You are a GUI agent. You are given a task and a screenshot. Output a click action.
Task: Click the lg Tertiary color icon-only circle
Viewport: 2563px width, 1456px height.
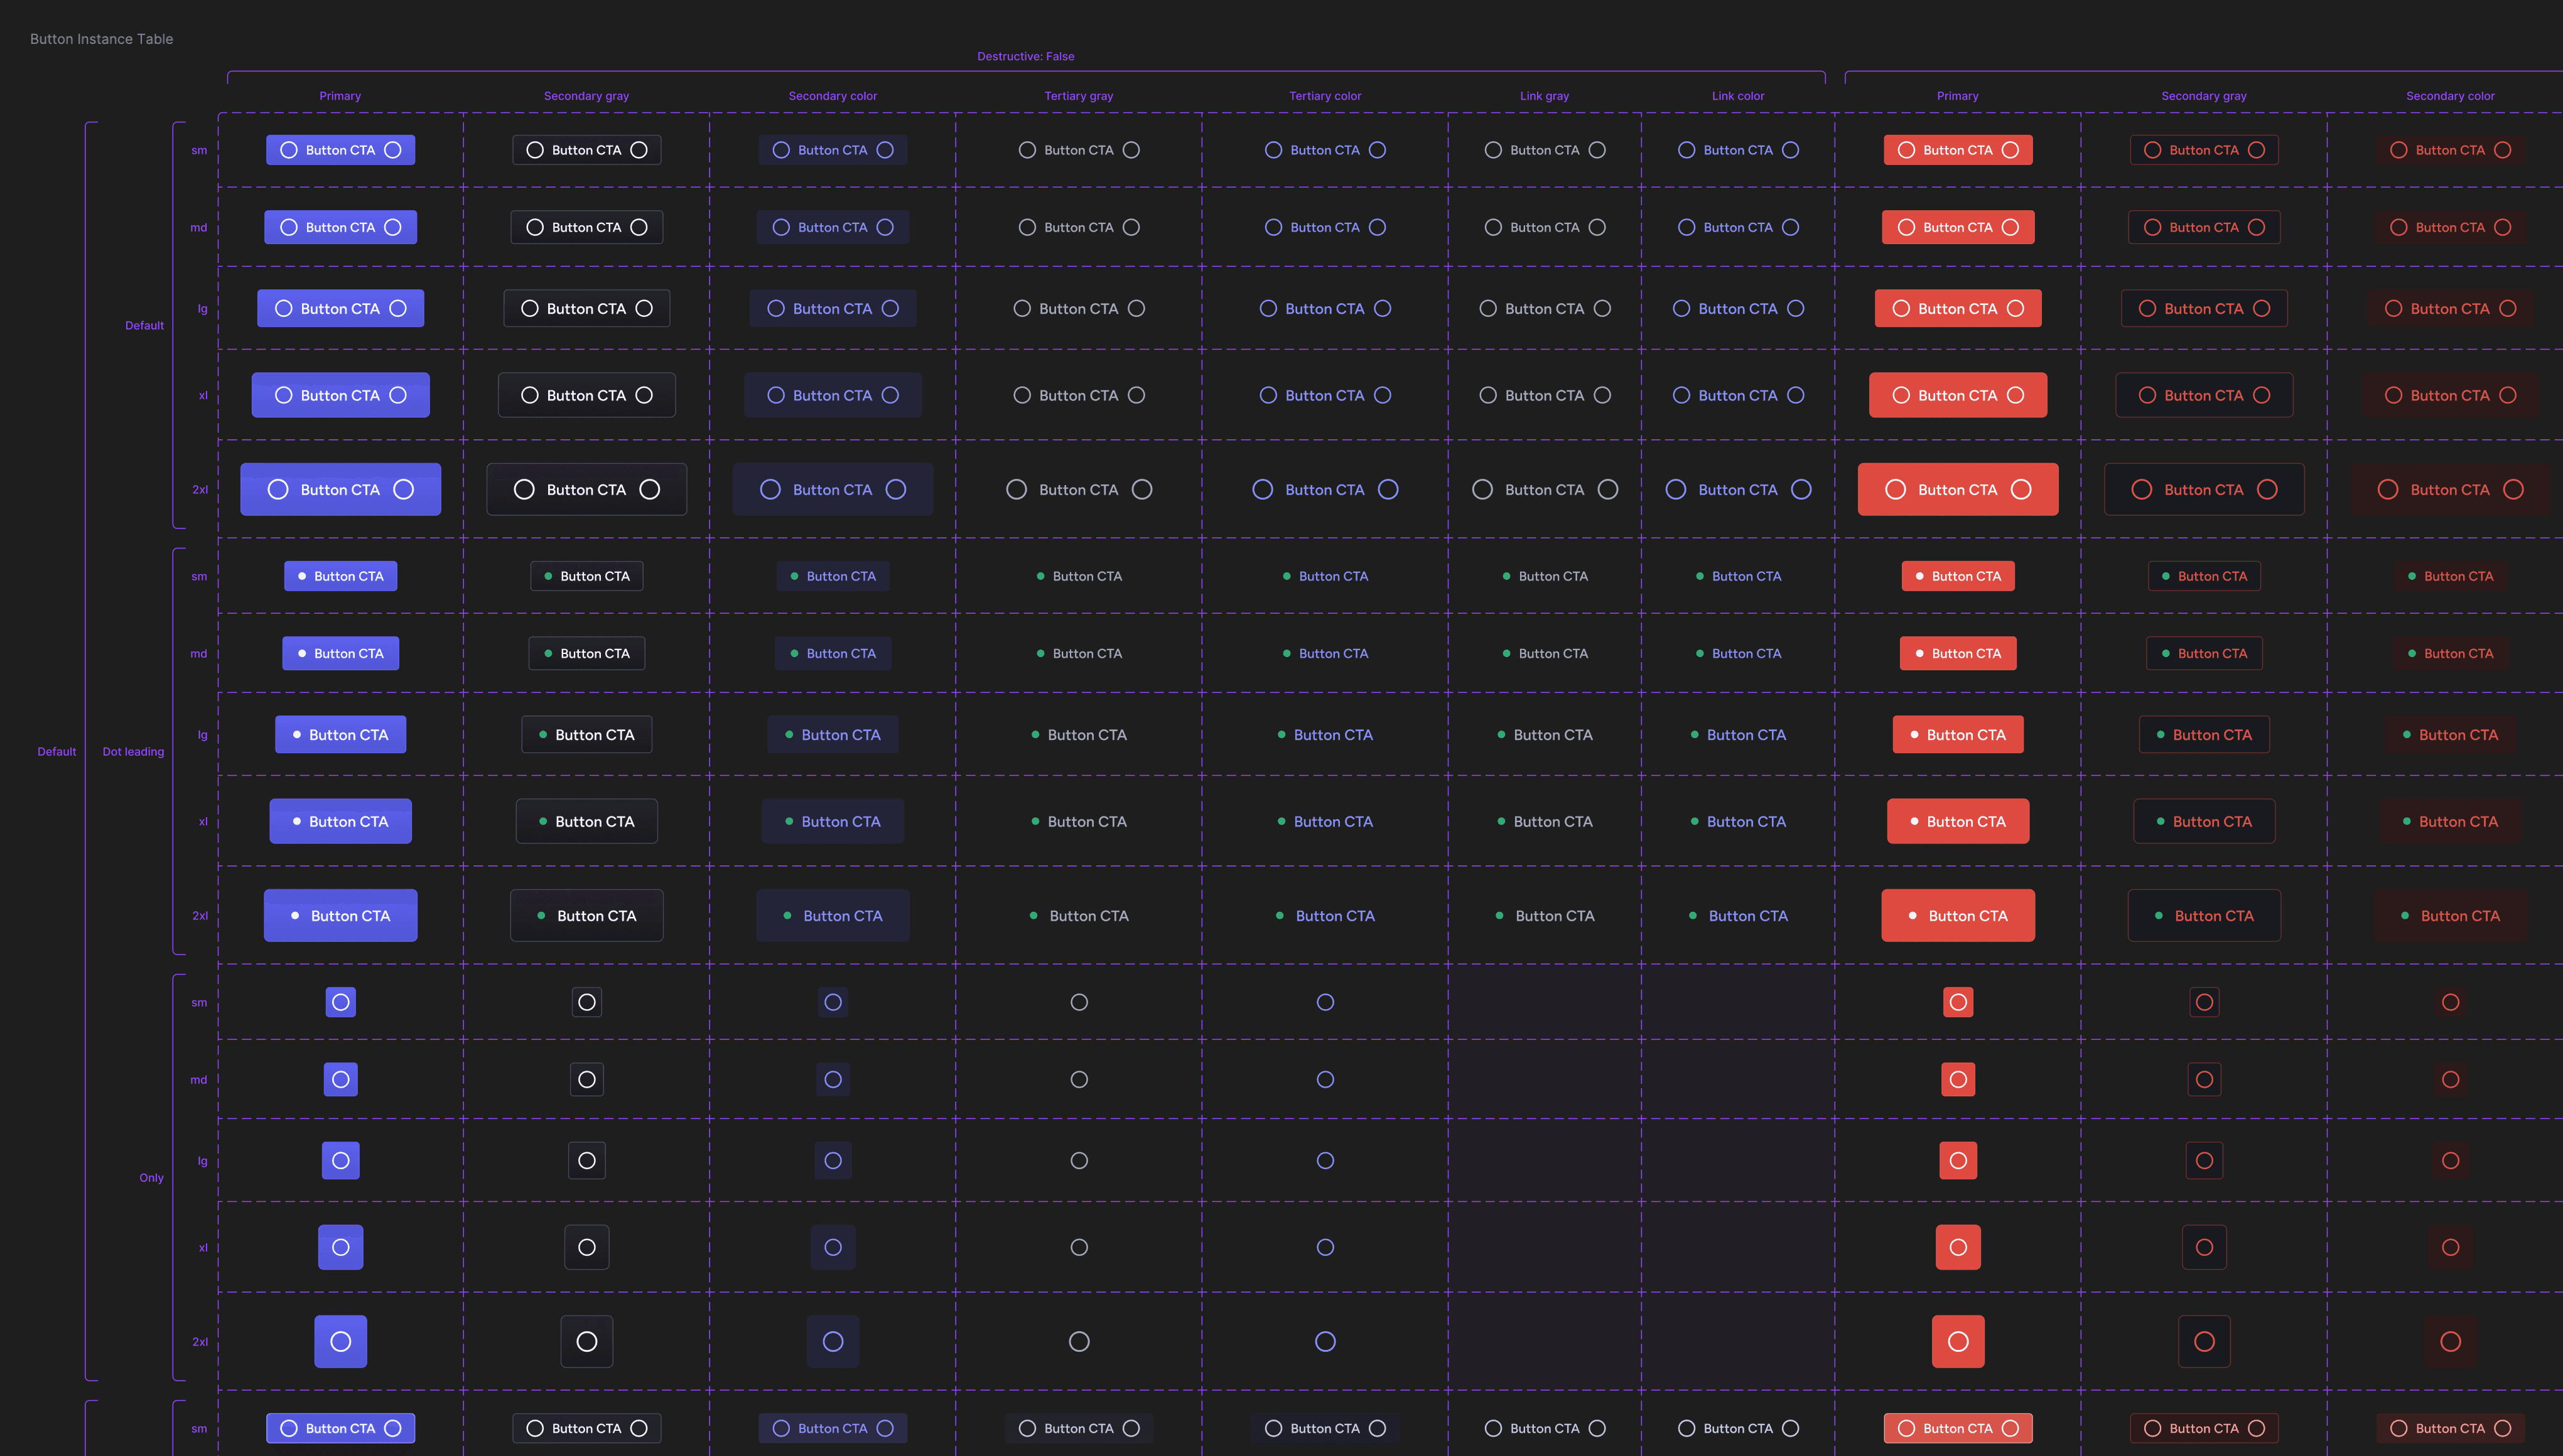pos(1325,1160)
